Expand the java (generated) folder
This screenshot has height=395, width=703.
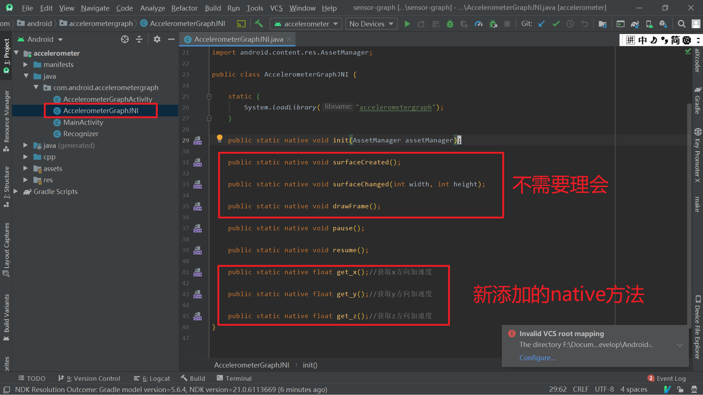click(26, 145)
